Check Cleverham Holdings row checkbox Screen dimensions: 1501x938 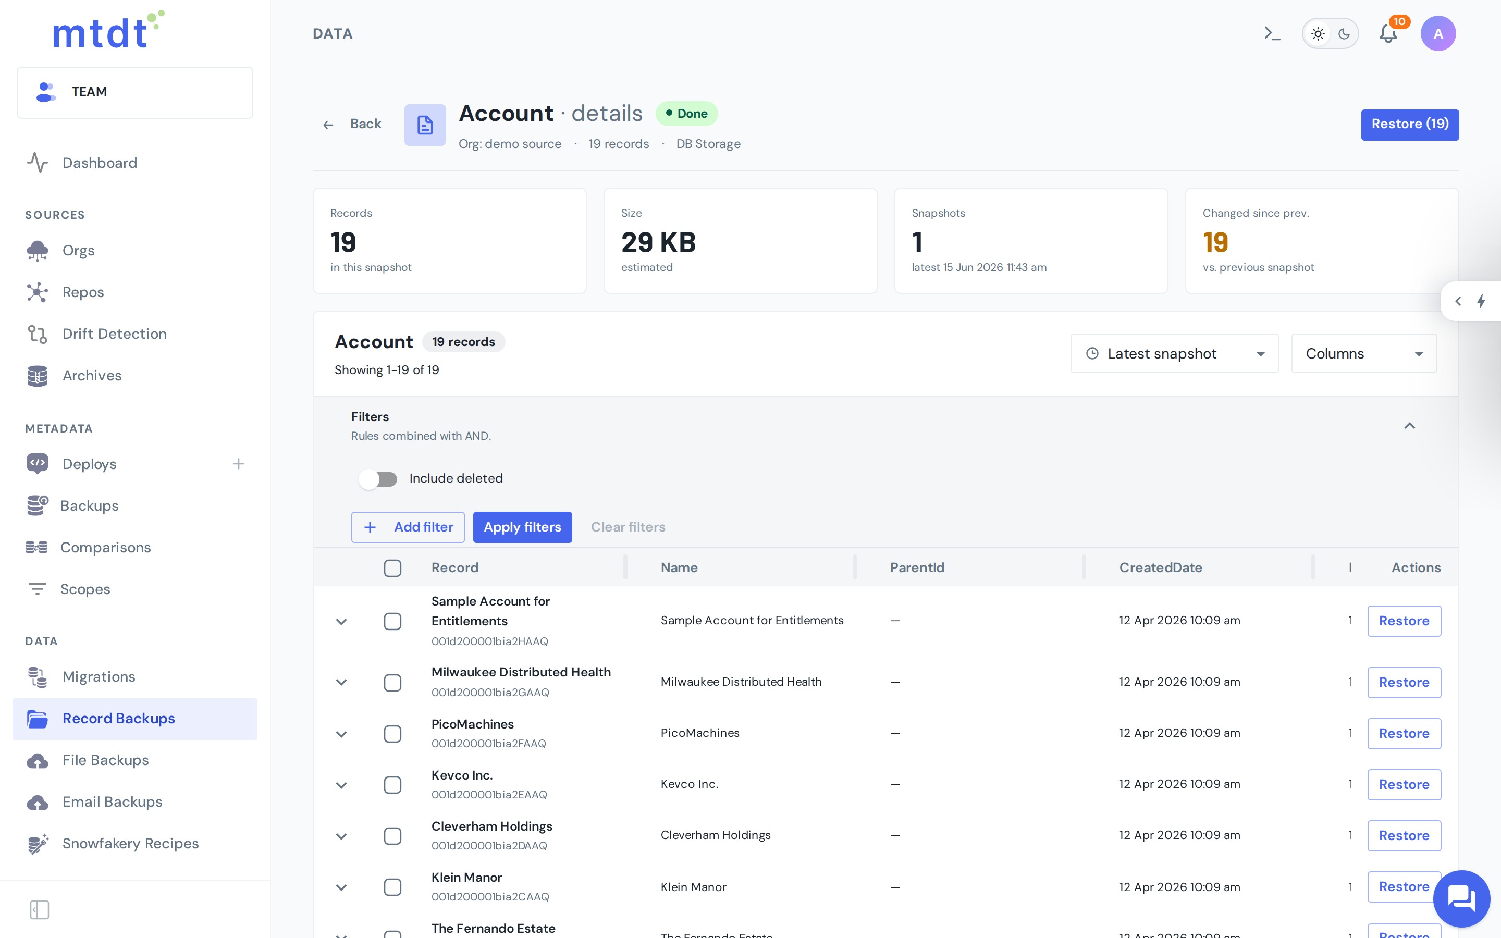click(x=392, y=836)
